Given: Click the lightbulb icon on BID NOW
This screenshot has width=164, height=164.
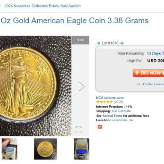Looking at the screenshot, I should click(x=137, y=73).
